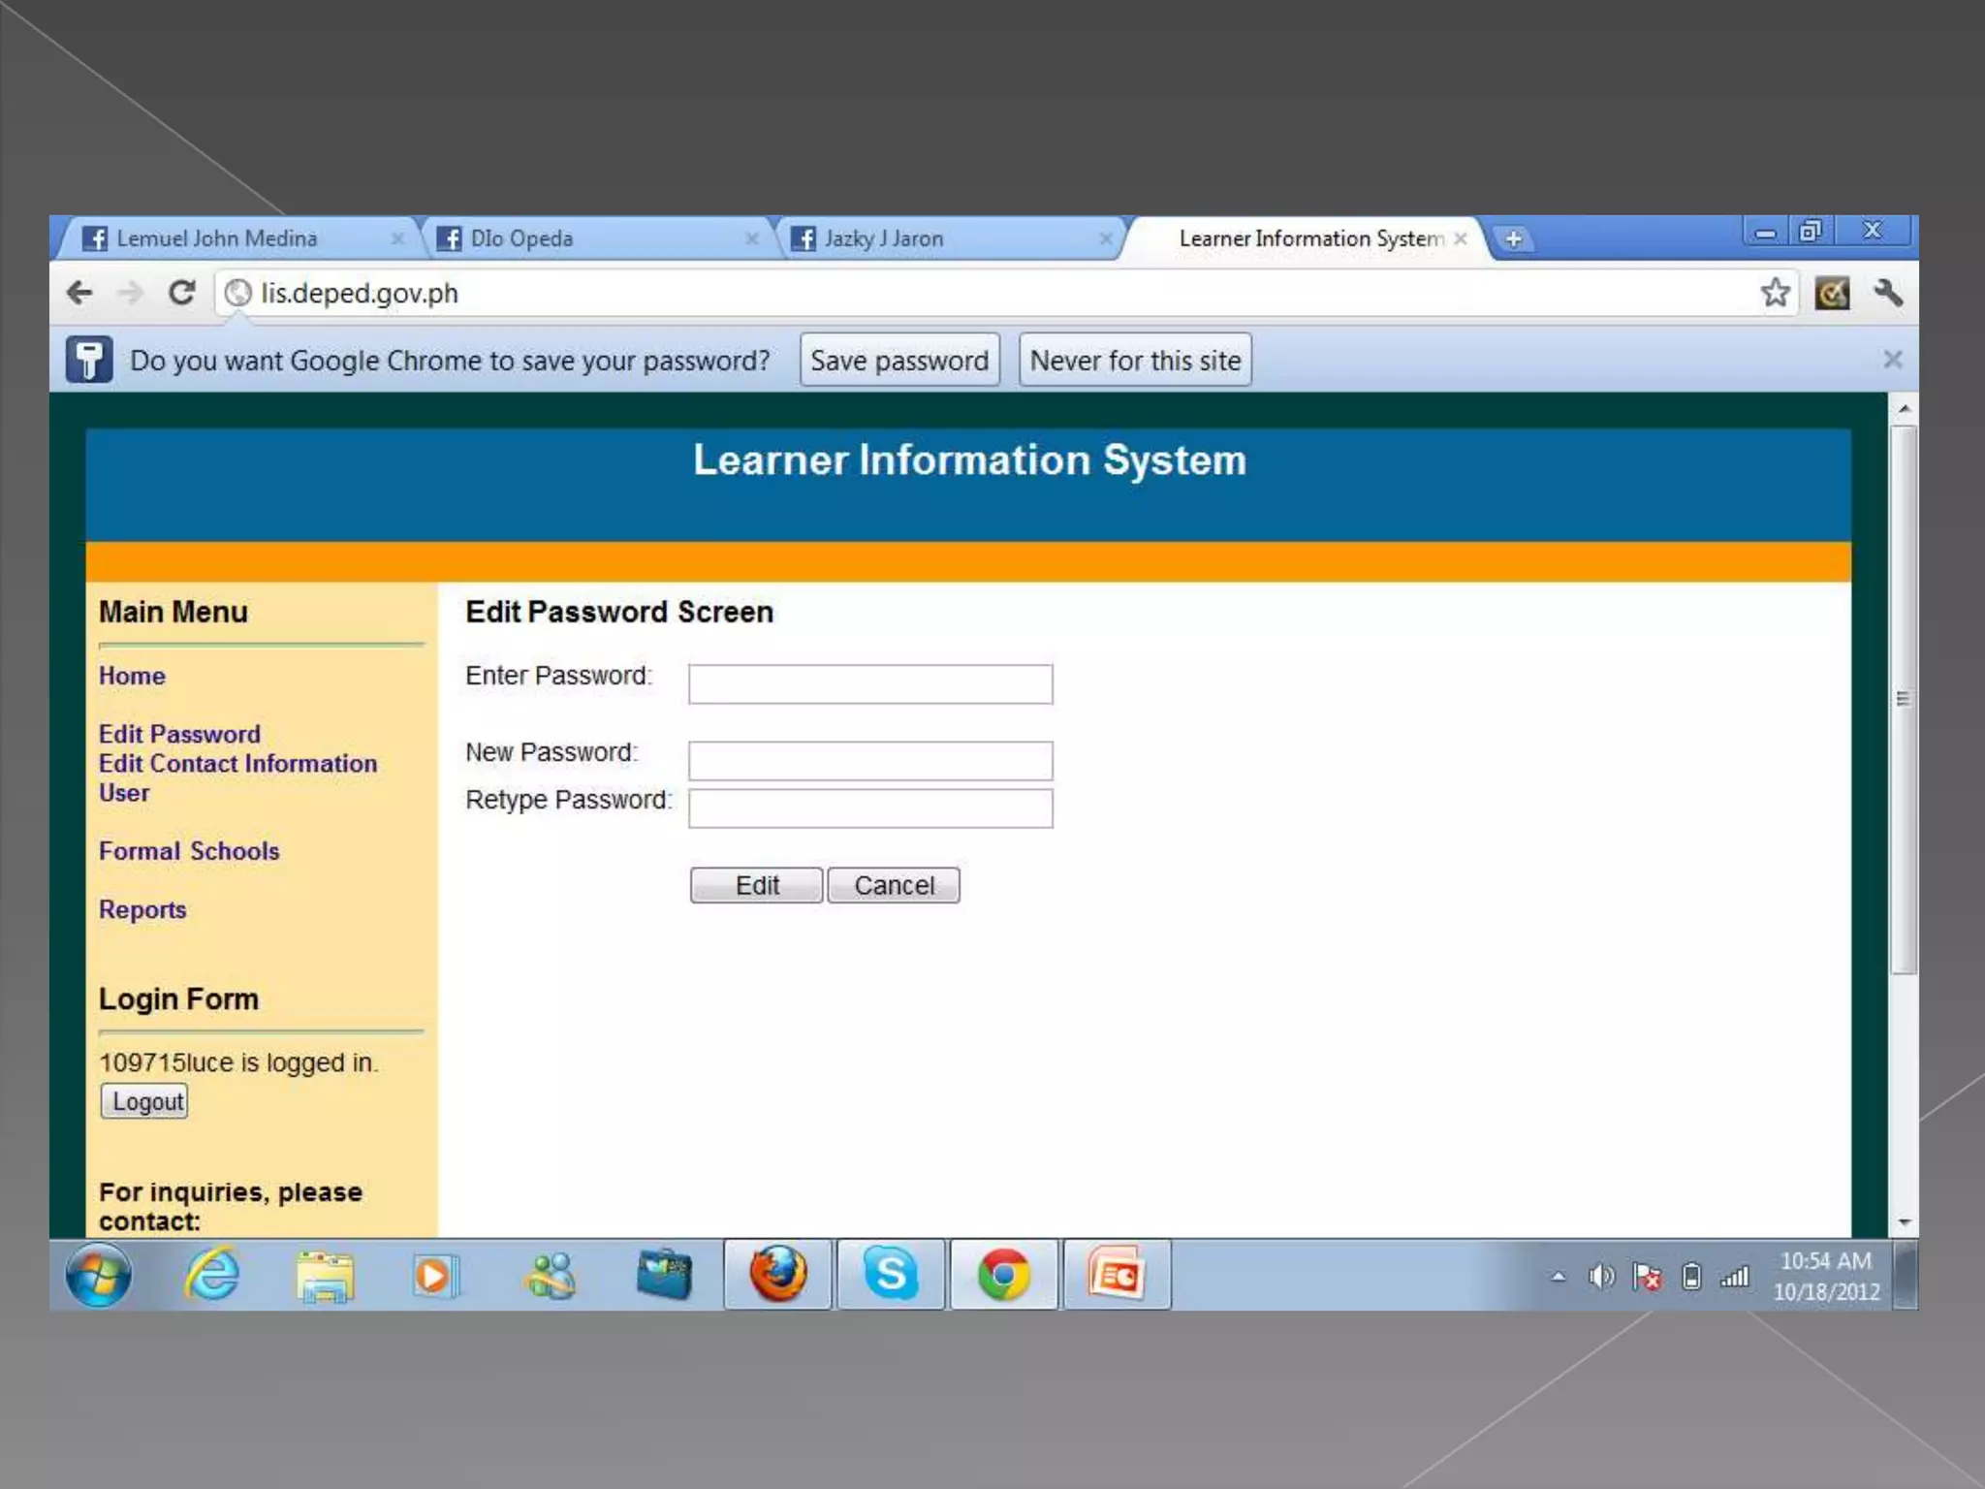Switch to Firefox in the taskbar
The width and height of the screenshot is (1985, 1489).
(777, 1275)
